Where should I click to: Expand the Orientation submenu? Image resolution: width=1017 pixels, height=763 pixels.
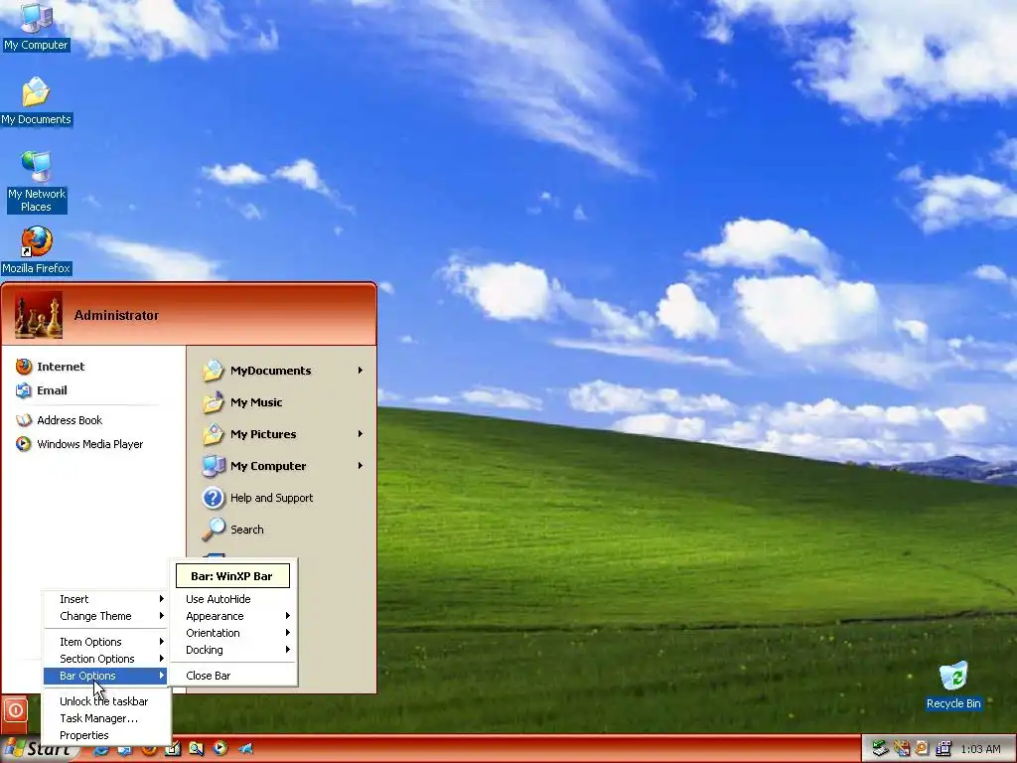(233, 633)
